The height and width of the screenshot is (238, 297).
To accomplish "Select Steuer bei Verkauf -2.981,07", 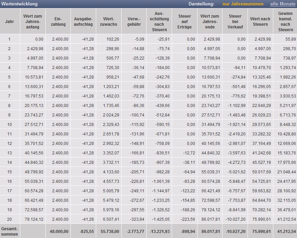I will (x=237, y=143).
